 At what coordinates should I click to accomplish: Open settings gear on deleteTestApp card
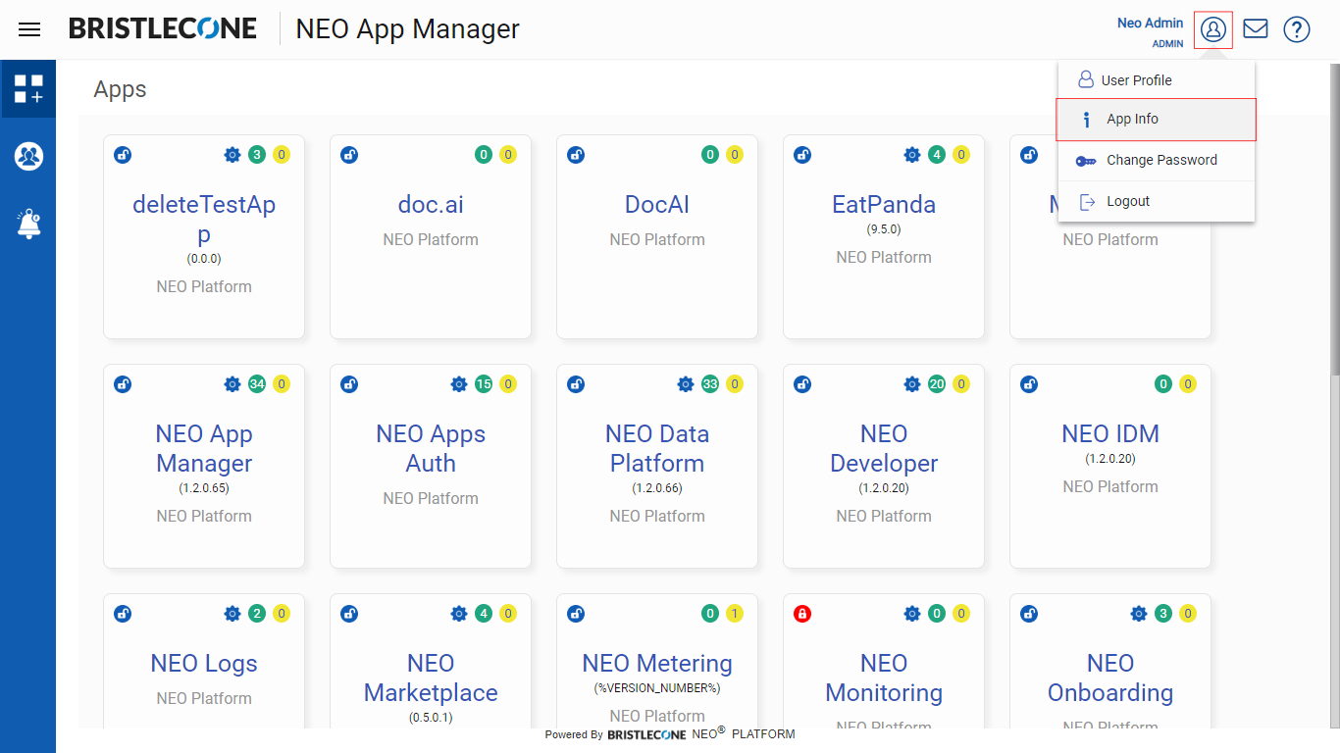click(232, 155)
